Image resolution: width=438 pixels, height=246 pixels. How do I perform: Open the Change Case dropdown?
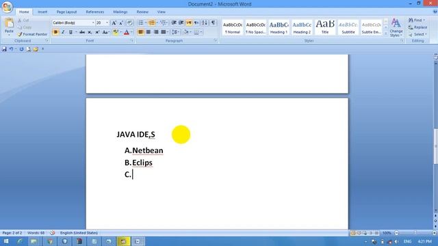click(105, 32)
